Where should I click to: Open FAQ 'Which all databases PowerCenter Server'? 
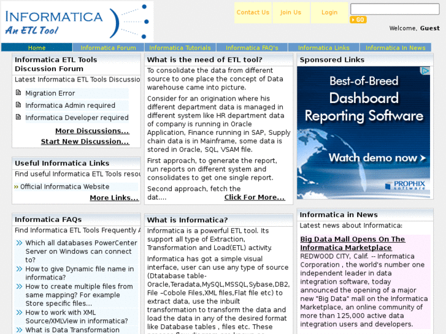(x=82, y=251)
